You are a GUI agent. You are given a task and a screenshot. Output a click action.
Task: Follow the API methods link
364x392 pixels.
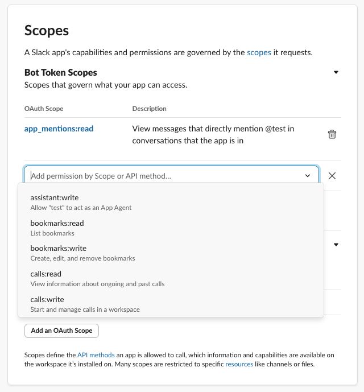click(96, 355)
